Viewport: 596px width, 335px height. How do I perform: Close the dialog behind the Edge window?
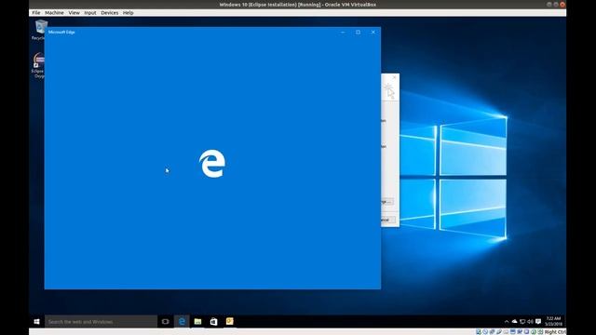(x=394, y=77)
